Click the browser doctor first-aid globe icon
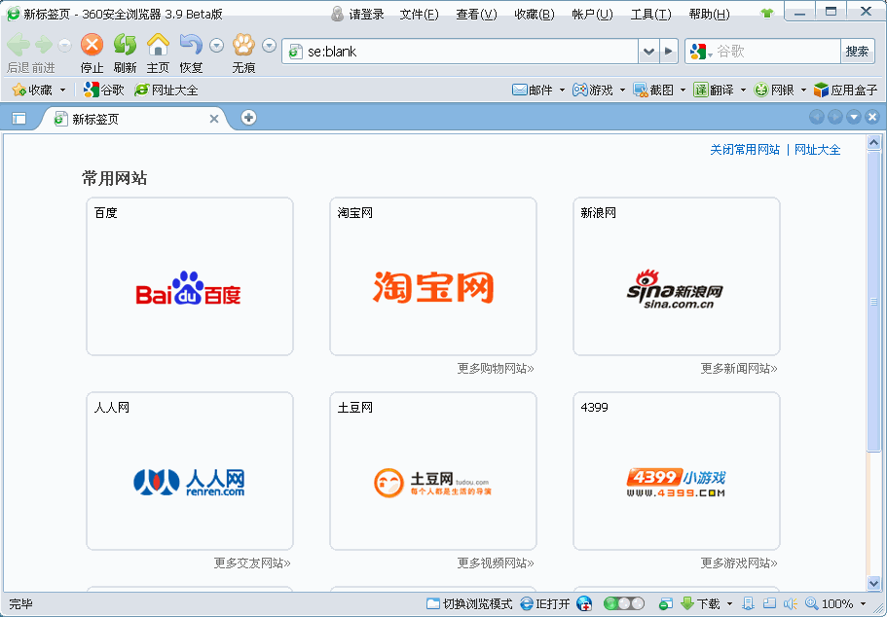This screenshot has width=887, height=617. coord(584,604)
